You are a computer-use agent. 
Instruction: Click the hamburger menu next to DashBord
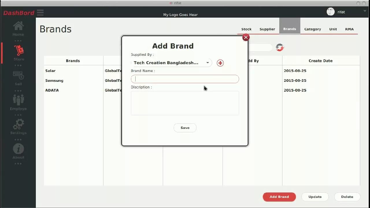pyautogui.click(x=40, y=12)
